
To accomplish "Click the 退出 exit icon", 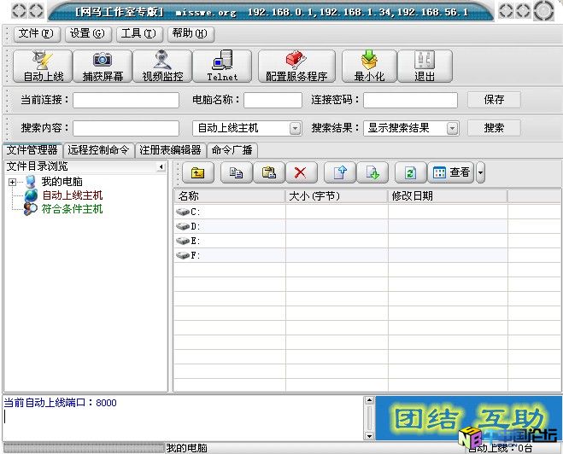I will 425,66.
